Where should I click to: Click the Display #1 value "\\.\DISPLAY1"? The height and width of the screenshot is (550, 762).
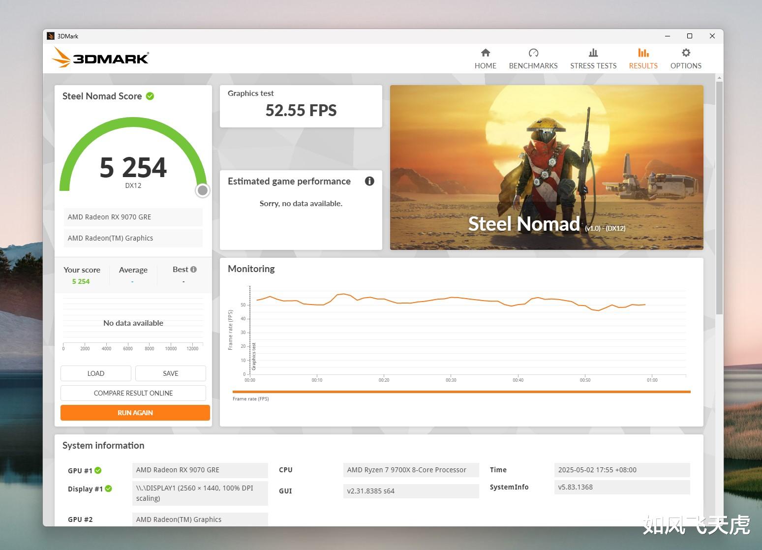(x=200, y=493)
